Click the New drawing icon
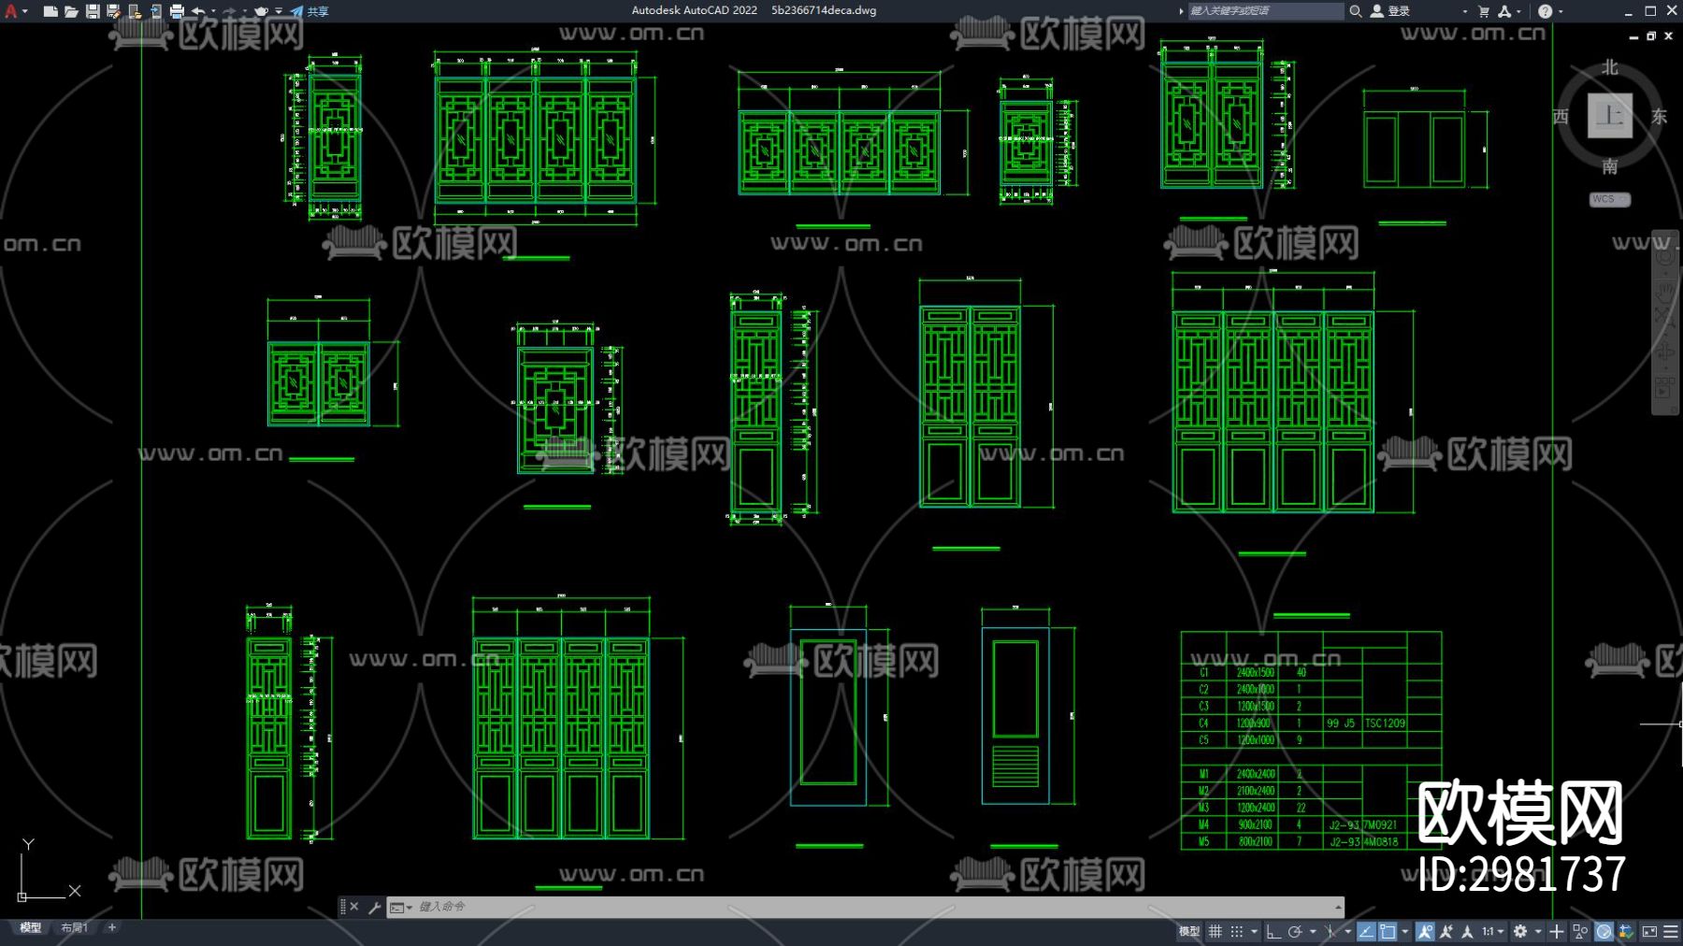This screenshot has width=1683, height=946. click(x=50, y=11)
